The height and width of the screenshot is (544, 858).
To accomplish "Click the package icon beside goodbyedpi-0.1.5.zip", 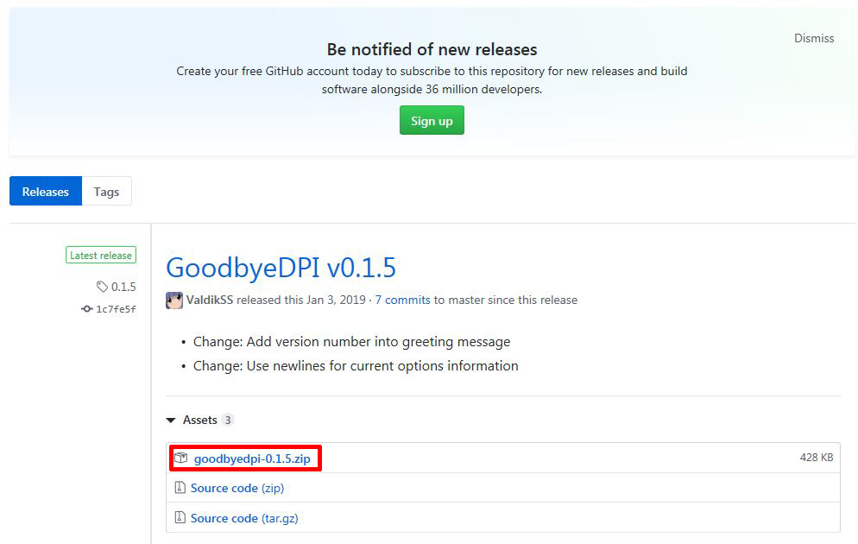I will pyautogui.click(x=181, y=458).
